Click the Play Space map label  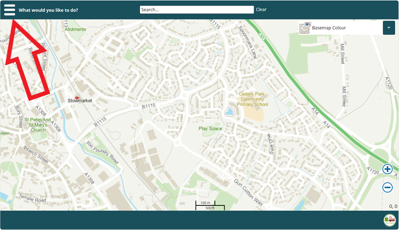point(210,128)
